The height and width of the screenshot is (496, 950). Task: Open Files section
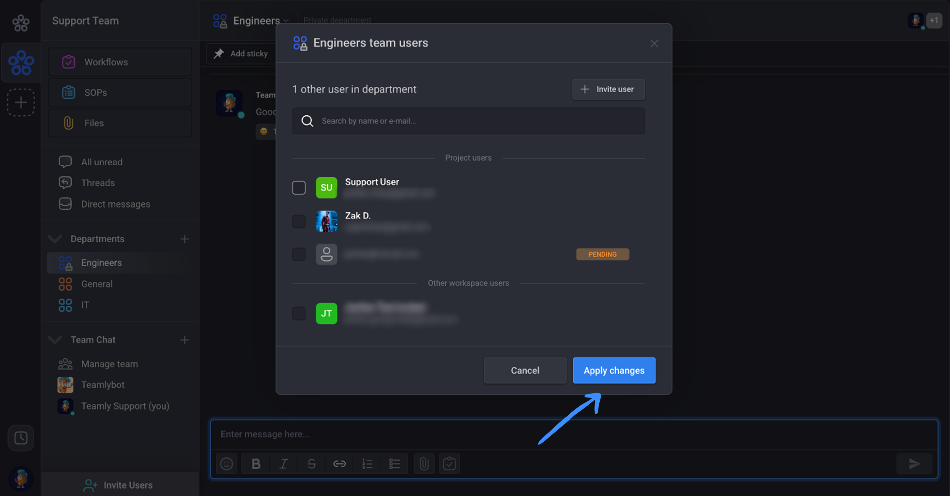coord(120,123)
